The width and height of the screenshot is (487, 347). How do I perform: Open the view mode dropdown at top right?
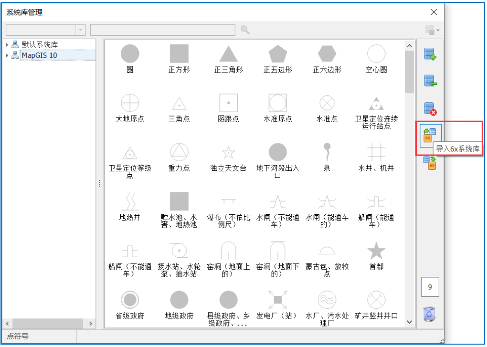pyautogui.click(x=432, y=30)
